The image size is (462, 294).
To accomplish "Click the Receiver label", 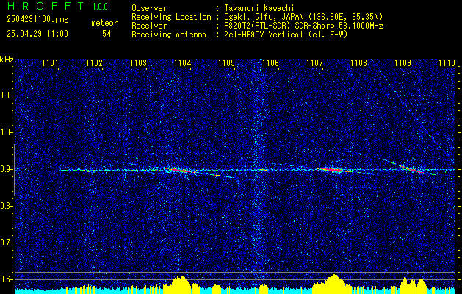I will tap(149, 26).
